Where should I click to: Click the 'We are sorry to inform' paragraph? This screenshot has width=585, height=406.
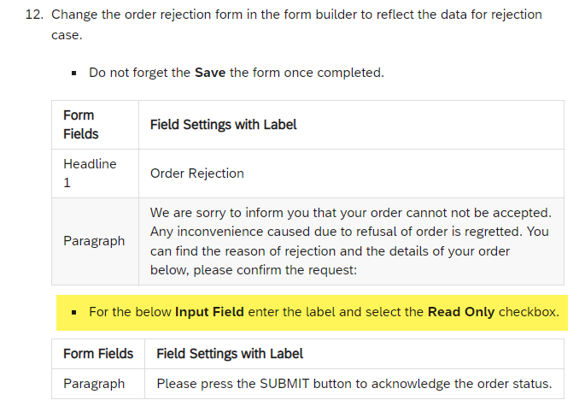pos(351,241)
